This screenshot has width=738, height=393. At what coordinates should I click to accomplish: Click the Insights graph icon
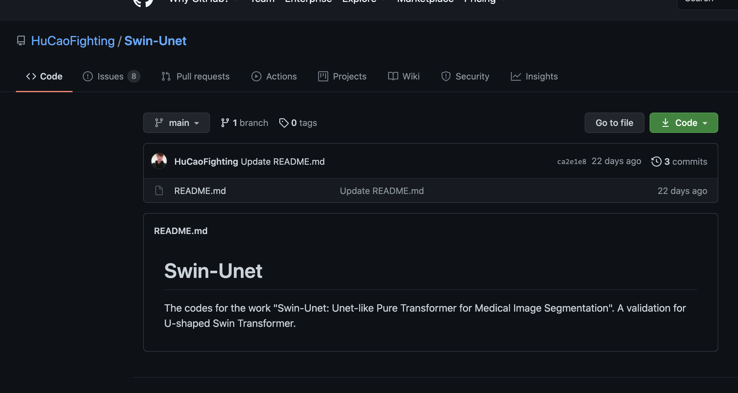coord(516,76)
